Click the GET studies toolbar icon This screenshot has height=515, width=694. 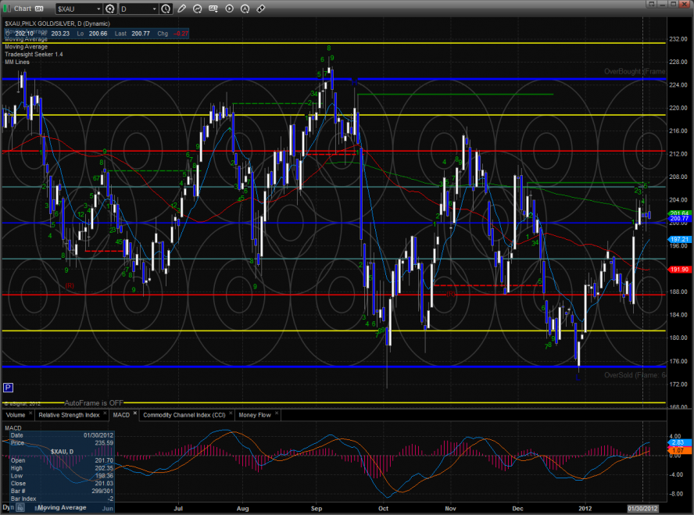(213, 9)
